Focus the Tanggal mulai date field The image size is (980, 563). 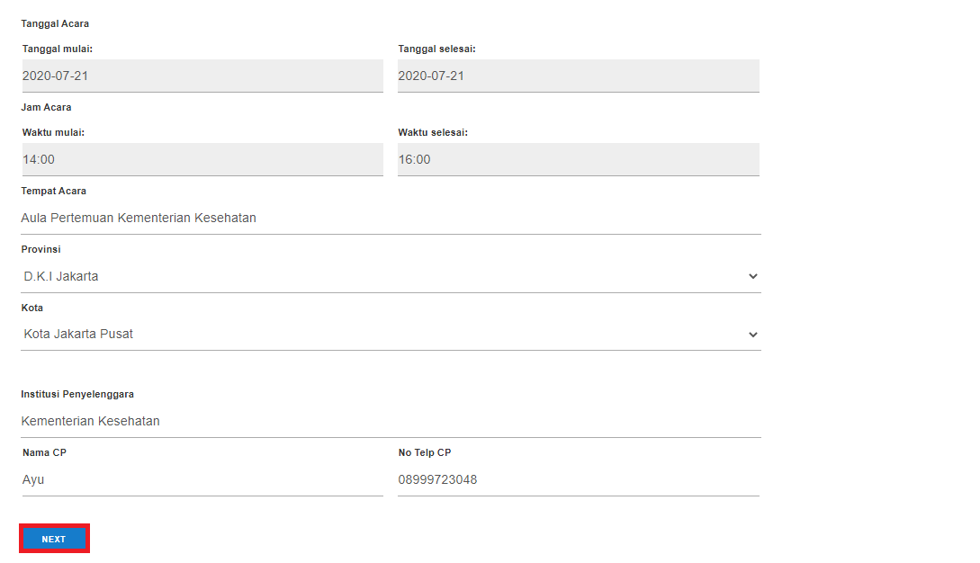point(202,76)
